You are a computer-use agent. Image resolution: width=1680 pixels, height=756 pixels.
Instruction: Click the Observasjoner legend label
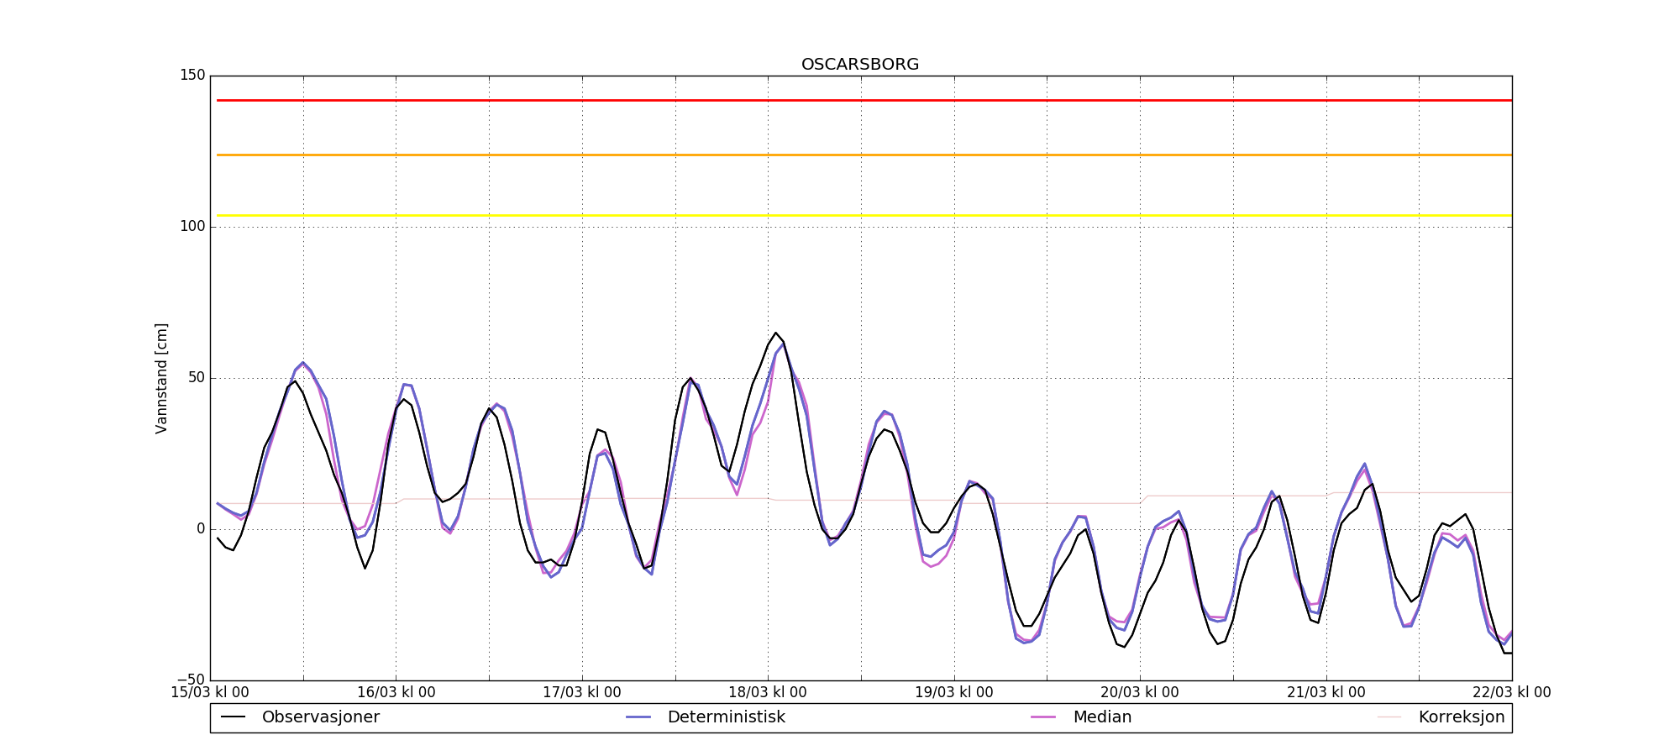(320, 717)
